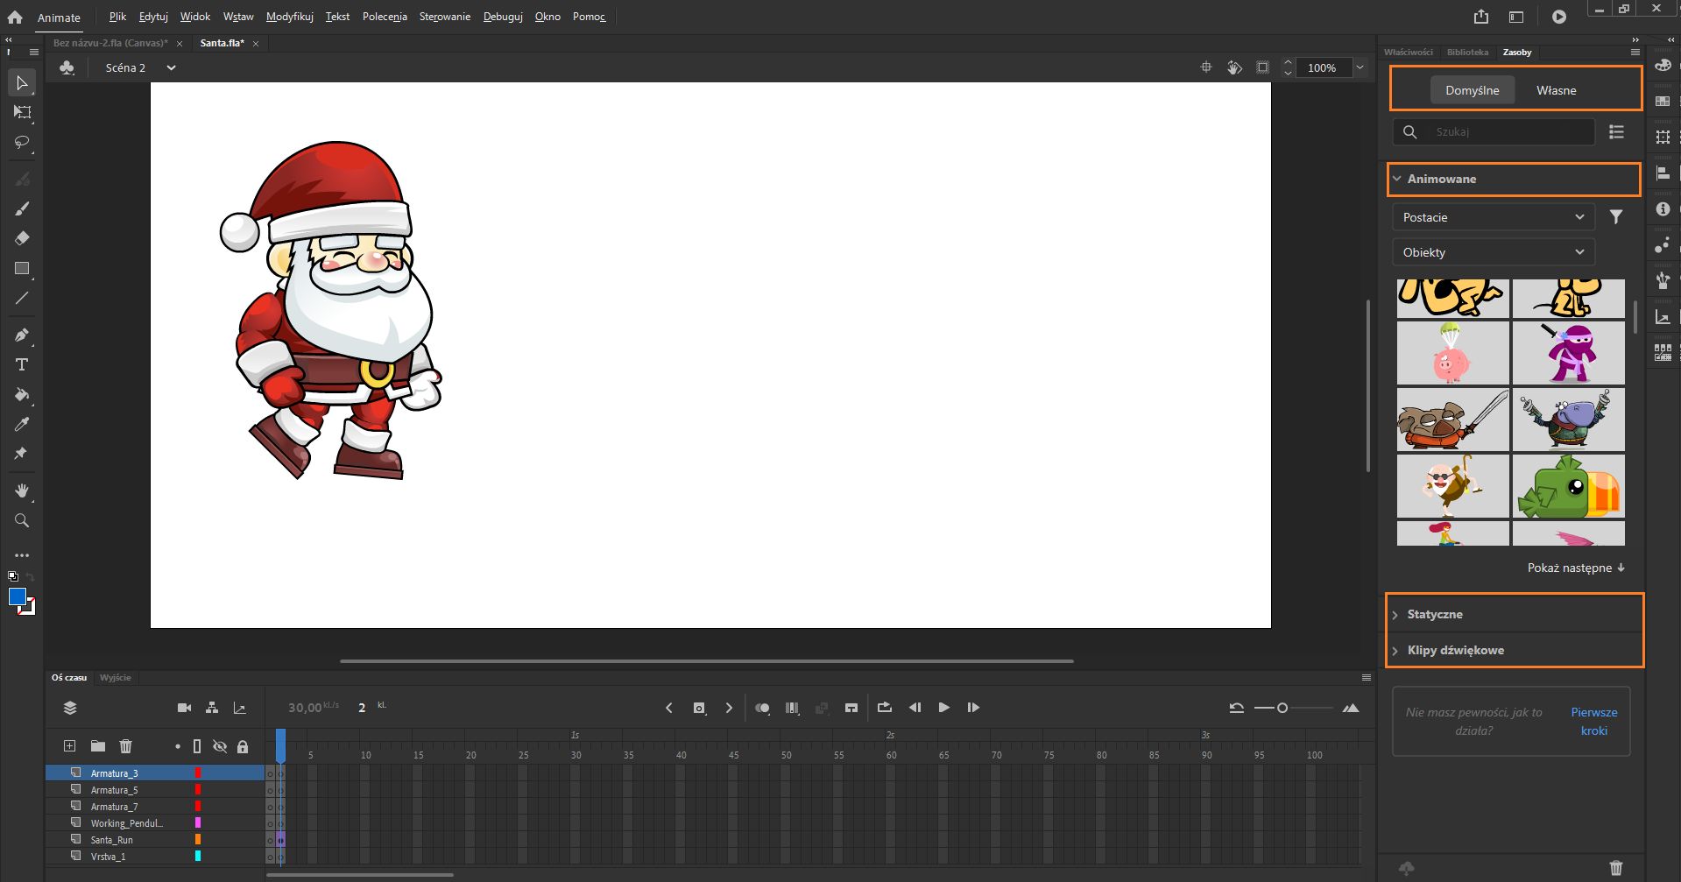Open the Obiekty category dropdown
This screenshot has height=882, width=1681.
[x=1494, y=252]
